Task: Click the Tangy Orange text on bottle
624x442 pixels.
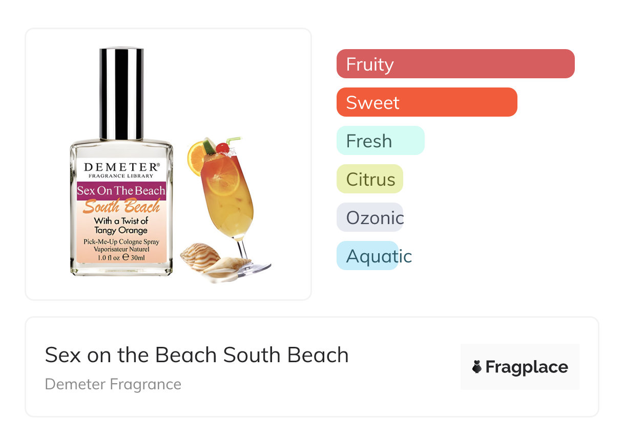Action: pyautogui.click(x=121, y=230)
